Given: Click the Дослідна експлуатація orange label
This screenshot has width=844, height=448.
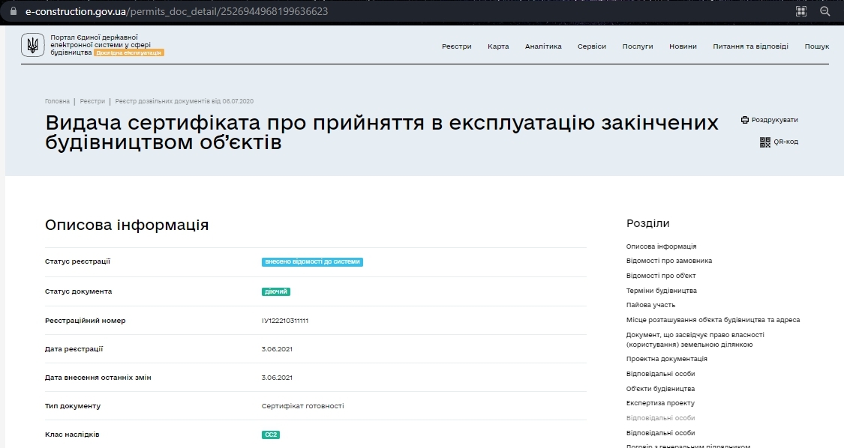Looking at the screenshot, I should coord(128,52).
